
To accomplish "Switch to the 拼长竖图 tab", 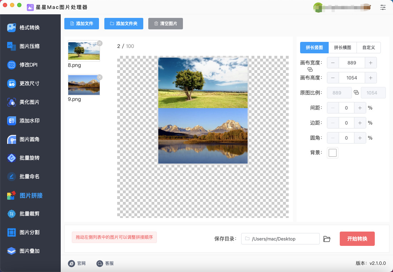I will tap(314, 48).
